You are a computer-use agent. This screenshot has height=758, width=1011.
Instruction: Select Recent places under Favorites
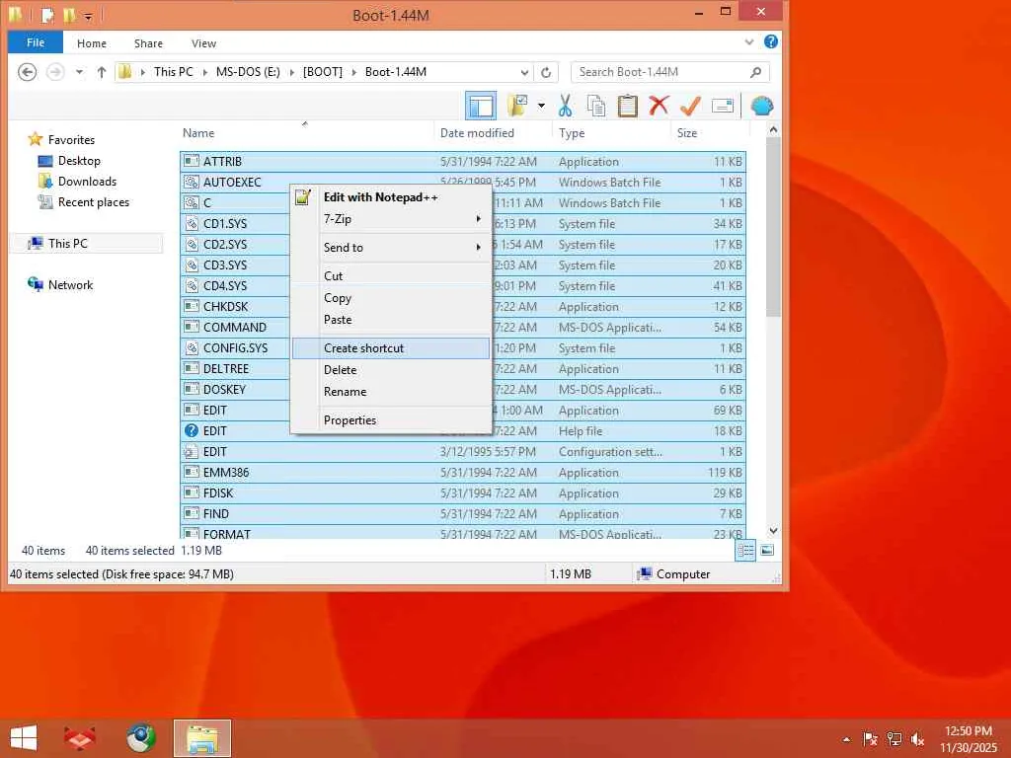point(94,201)
